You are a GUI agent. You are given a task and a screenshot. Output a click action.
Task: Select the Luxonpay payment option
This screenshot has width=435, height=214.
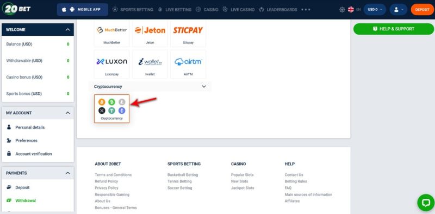(x=111, y=64)
